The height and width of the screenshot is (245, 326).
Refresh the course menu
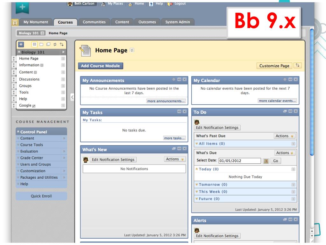tap(55, 44)
